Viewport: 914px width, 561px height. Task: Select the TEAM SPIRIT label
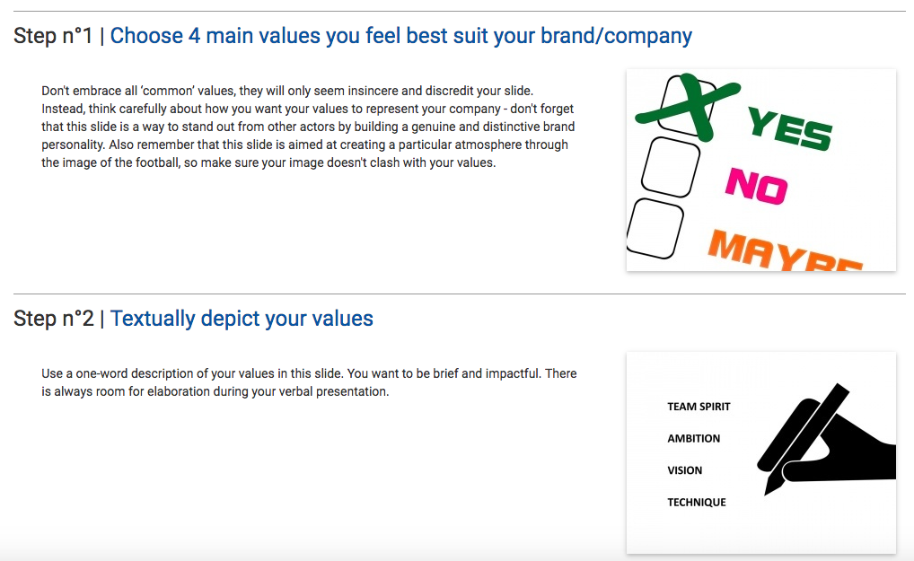coord(699,407)
